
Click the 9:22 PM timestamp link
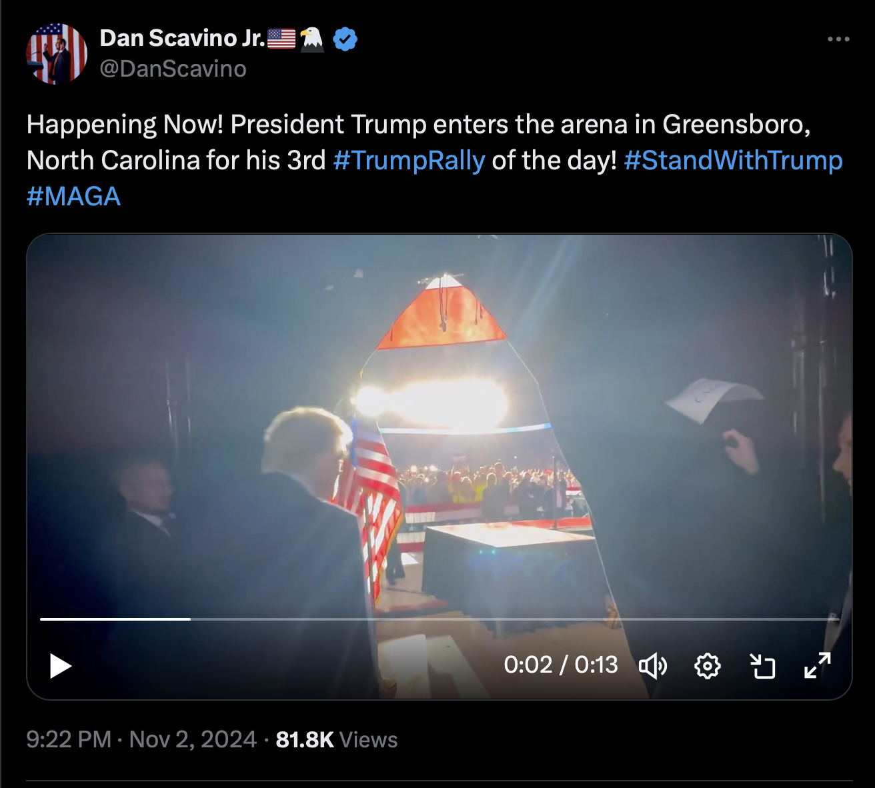click(69, 740)
